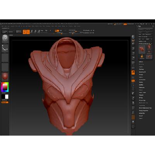Expand the Vector Displacement Map subpalette
155x155 pixels.
point(145,108)
